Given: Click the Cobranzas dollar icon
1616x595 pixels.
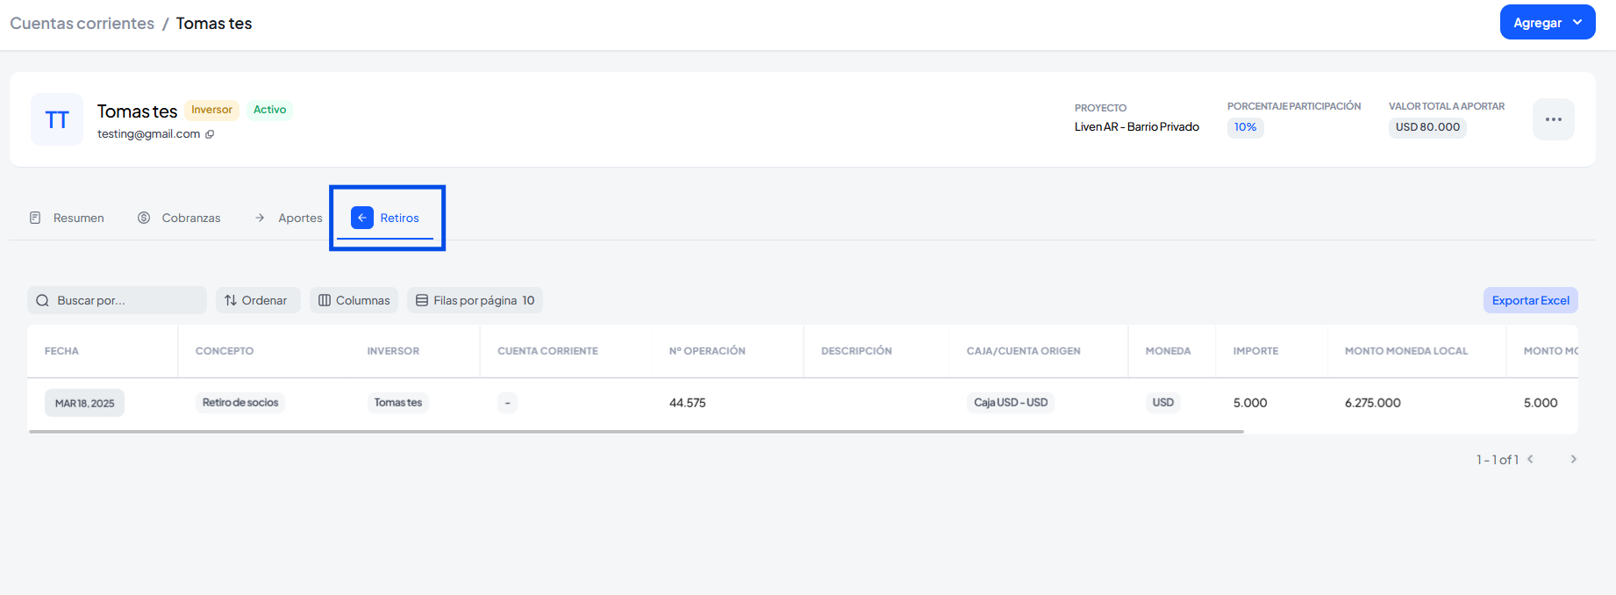Looking at the screenshot, I should [x=144, y=218].
